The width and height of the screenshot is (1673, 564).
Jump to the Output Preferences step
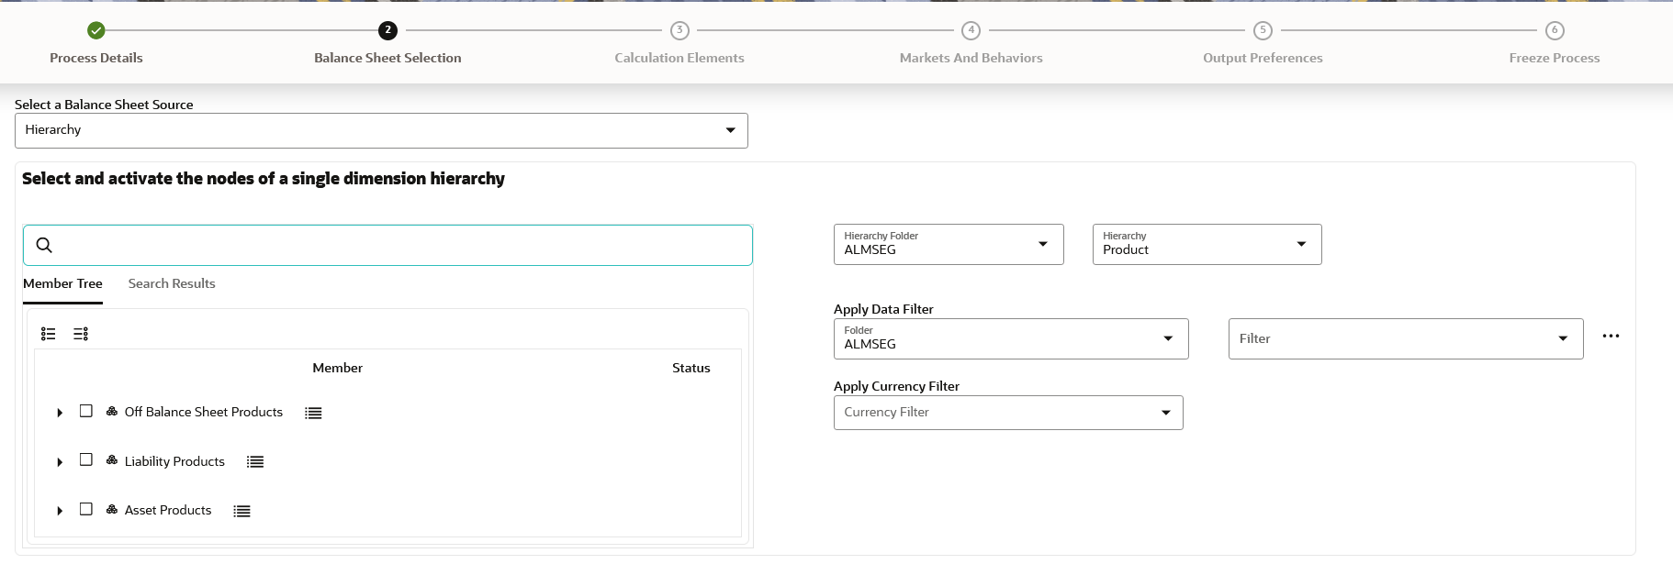pyautogui.click(x=1263, y=31)
